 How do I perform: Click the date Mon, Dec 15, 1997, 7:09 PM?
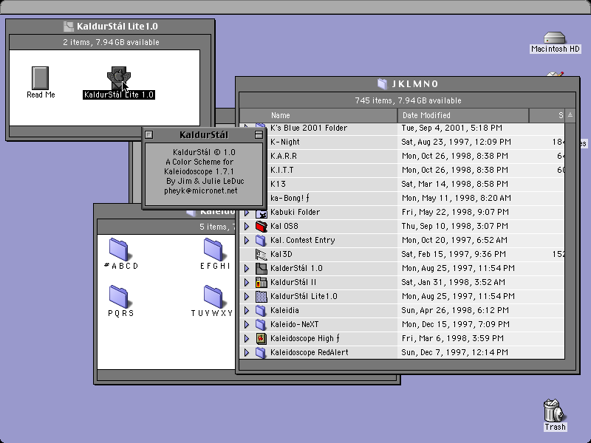(x=456, y=324)
